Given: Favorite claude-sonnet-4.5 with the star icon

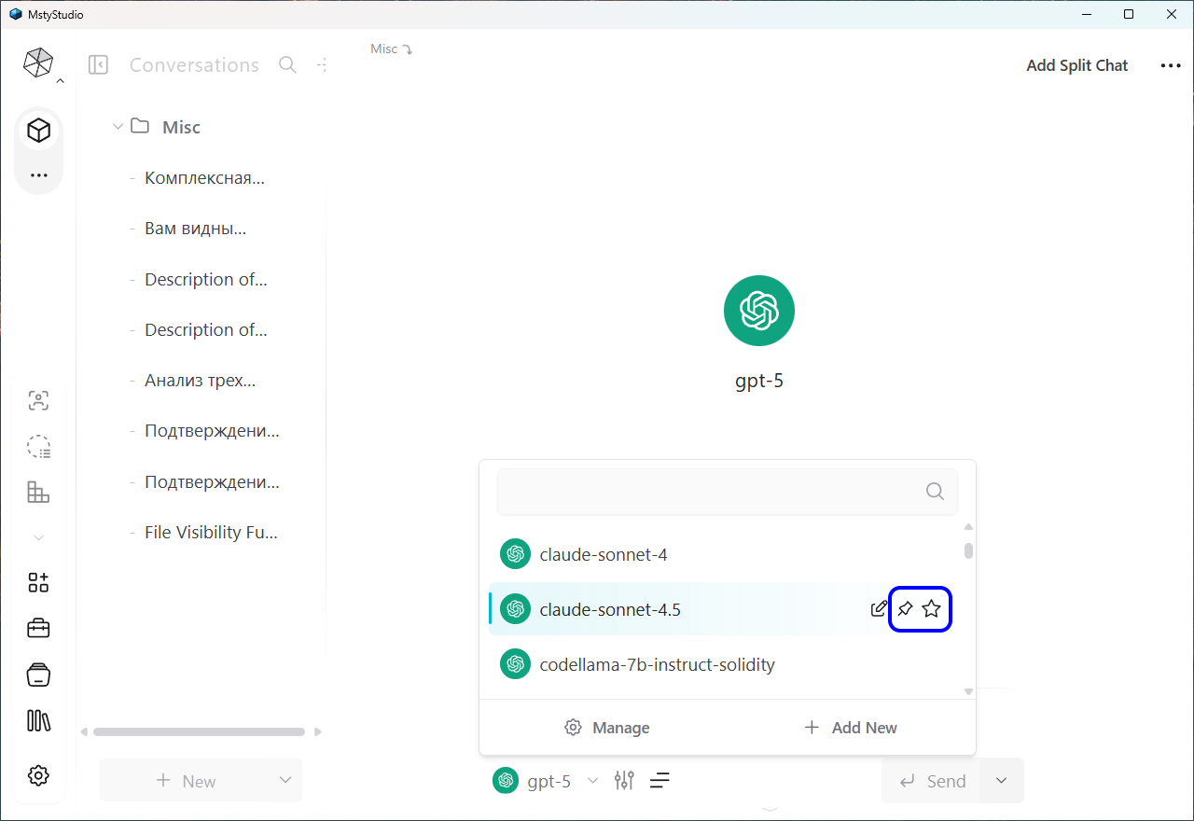Looking at the screenshot, I should tap(931, 609).
